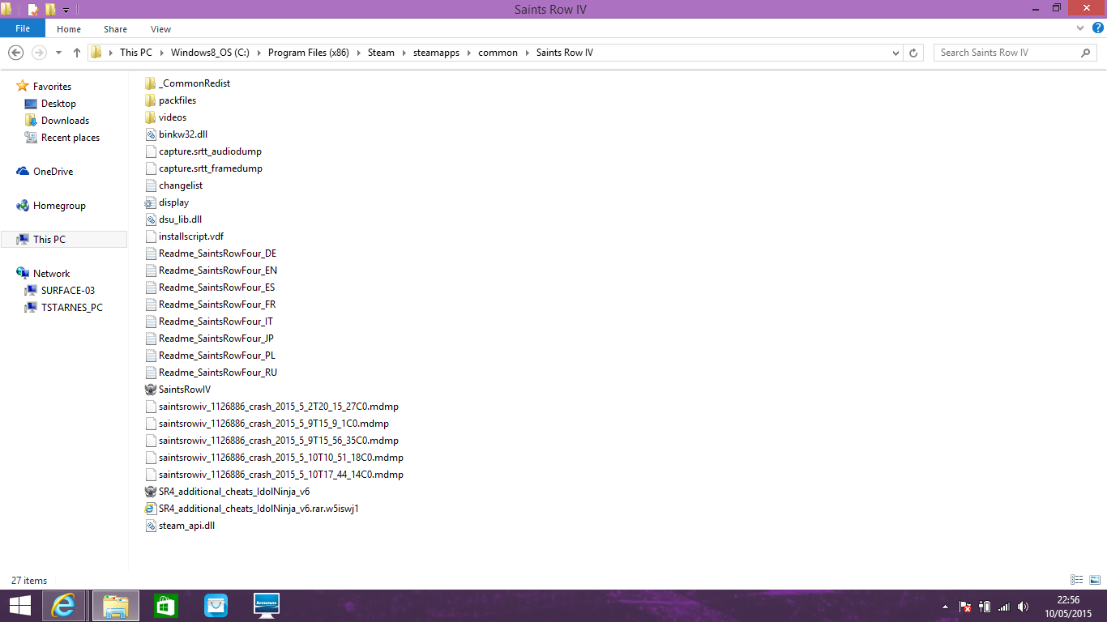Expand the ribbon with chevron
Image resolution: width=1107 pixels, height=622 pixels.
[x=1079, y=28]
